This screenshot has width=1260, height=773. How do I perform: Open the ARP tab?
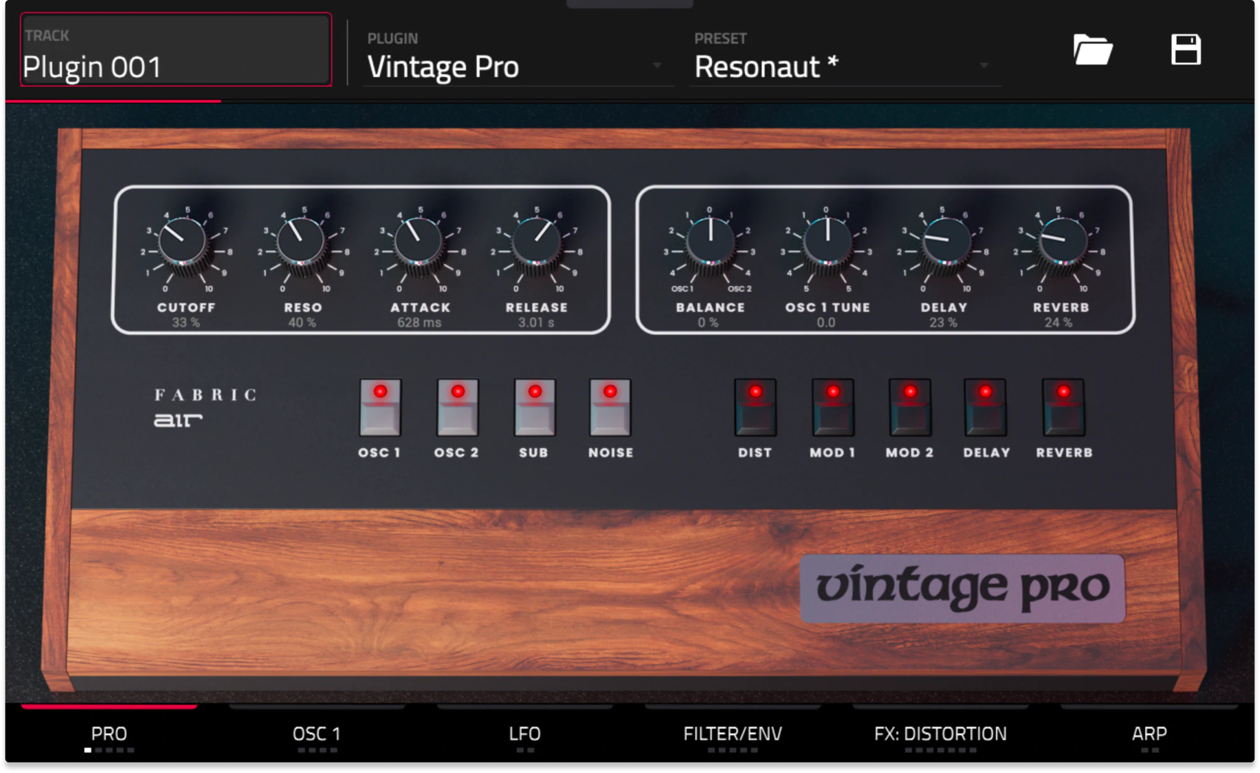1149,734
